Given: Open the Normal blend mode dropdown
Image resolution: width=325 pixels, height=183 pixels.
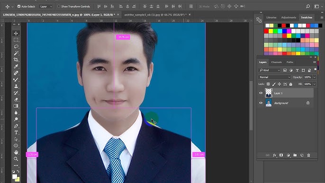Looking at the screenshot, I should (274, 77).
